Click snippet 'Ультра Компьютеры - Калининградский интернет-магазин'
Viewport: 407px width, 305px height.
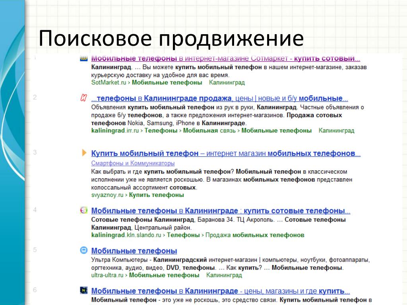click(174, 260)
